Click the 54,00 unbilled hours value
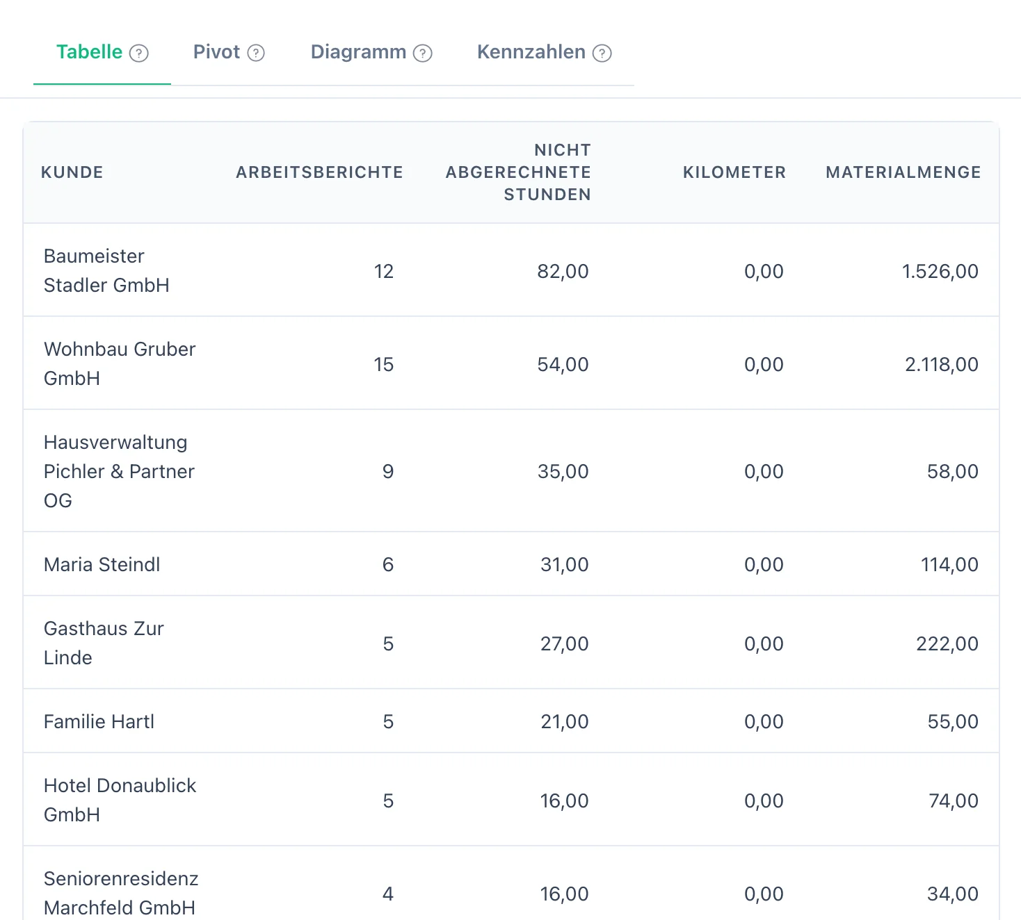 click(x=563, y=364)
